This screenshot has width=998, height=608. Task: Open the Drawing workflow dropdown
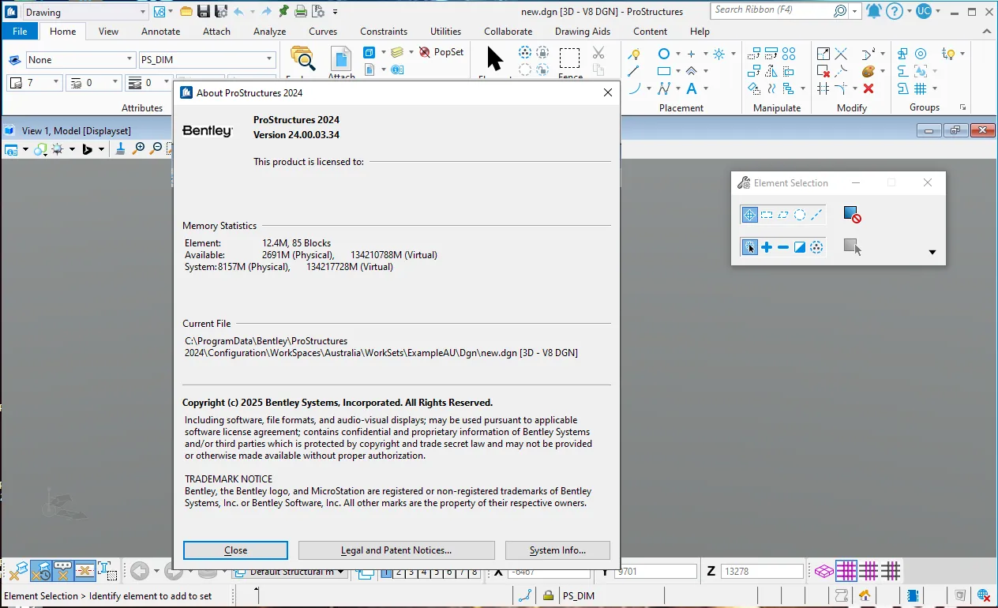coord(143,12)
